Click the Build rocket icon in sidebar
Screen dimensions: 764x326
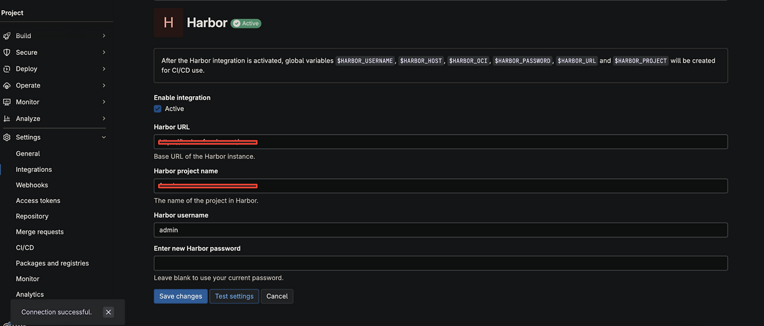pyautogui.click(x=7, y=36)
